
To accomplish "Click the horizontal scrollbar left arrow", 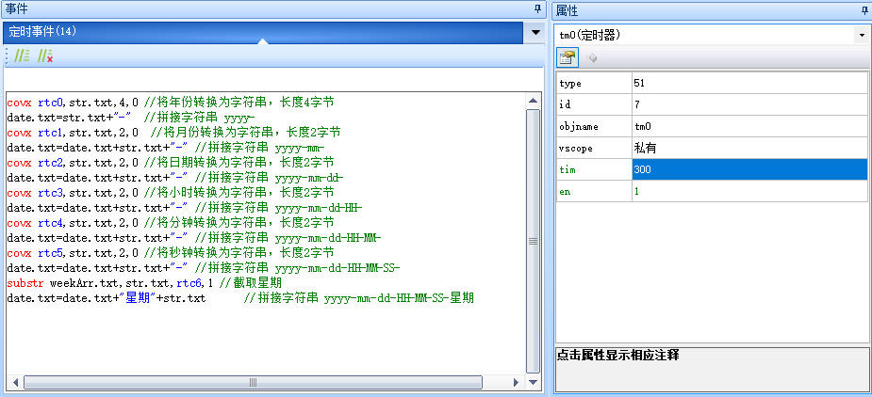I will pyautogui.click(x=13, y=383).
